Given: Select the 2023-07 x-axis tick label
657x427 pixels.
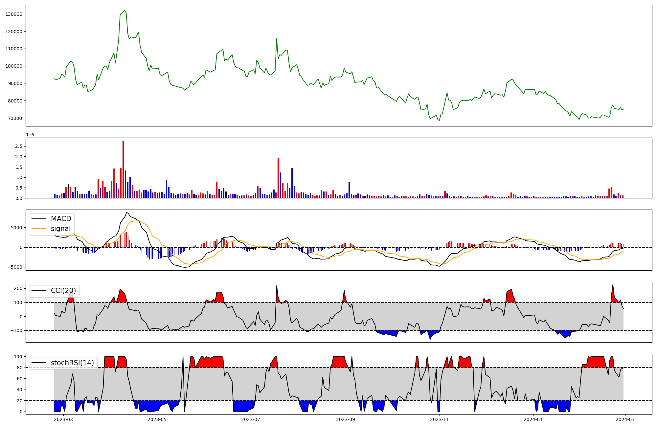Looking at the screenshot, I should [x=251, y=419].
